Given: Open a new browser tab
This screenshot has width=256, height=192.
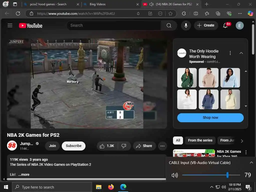Looking at the screenshot, I should pos(206,4).
